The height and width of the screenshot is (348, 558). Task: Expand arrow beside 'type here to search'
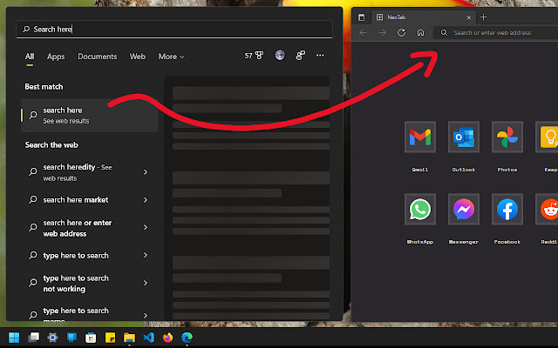pyautogui.click(x=146, y=255)
